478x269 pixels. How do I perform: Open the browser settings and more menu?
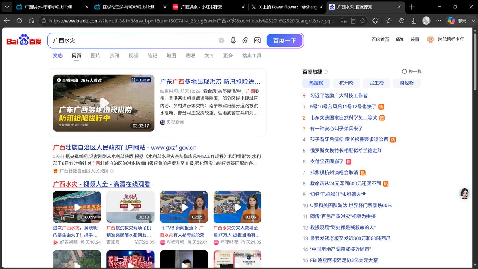438,21
